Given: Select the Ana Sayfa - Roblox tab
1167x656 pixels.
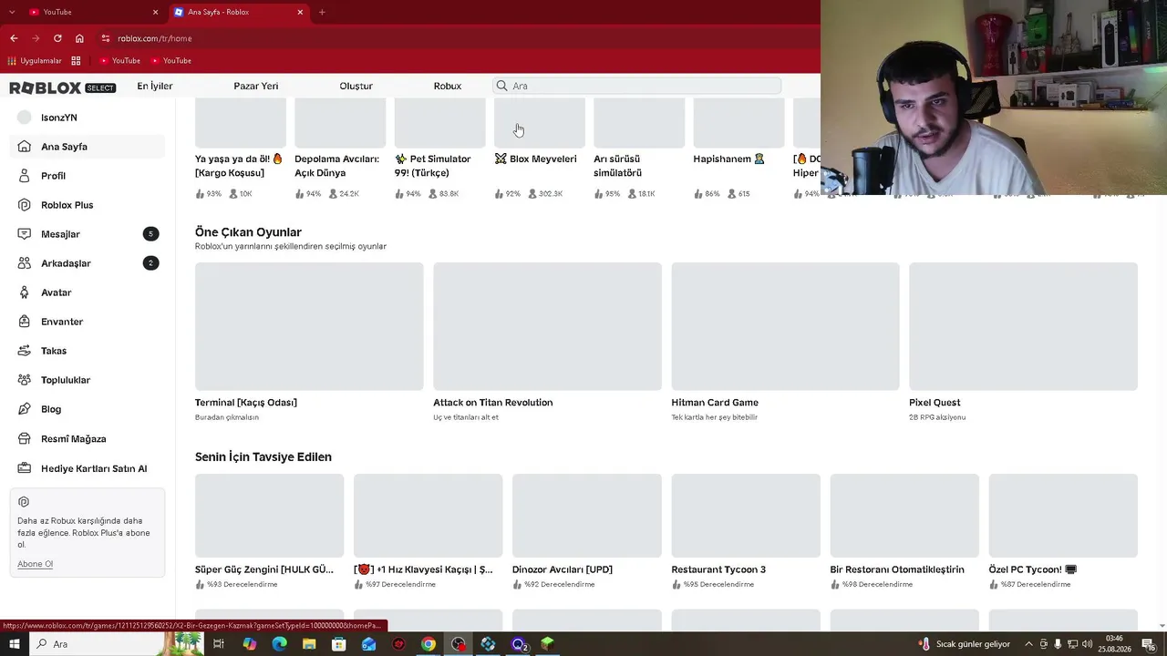Looking at the screenshot, I should click(x=240, y=12).
